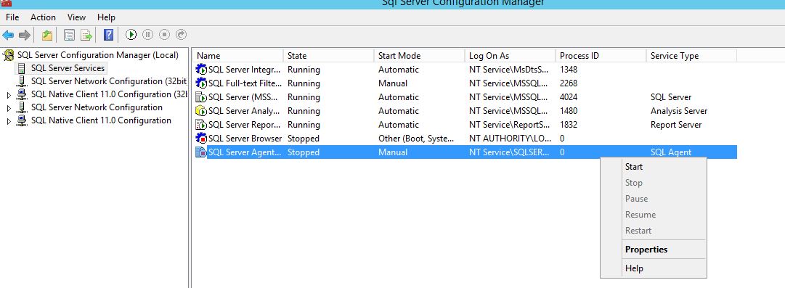
Task: Click the SQL Server Services tree icon
Action: tap(22, 68)
